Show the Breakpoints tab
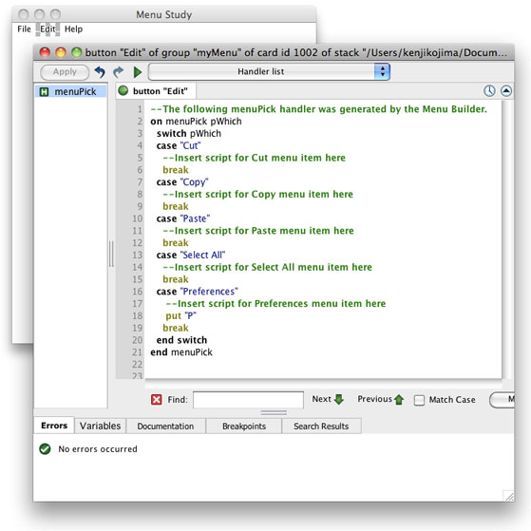The height and width of the screenshot is (531, 531). (x=244, y=426)
